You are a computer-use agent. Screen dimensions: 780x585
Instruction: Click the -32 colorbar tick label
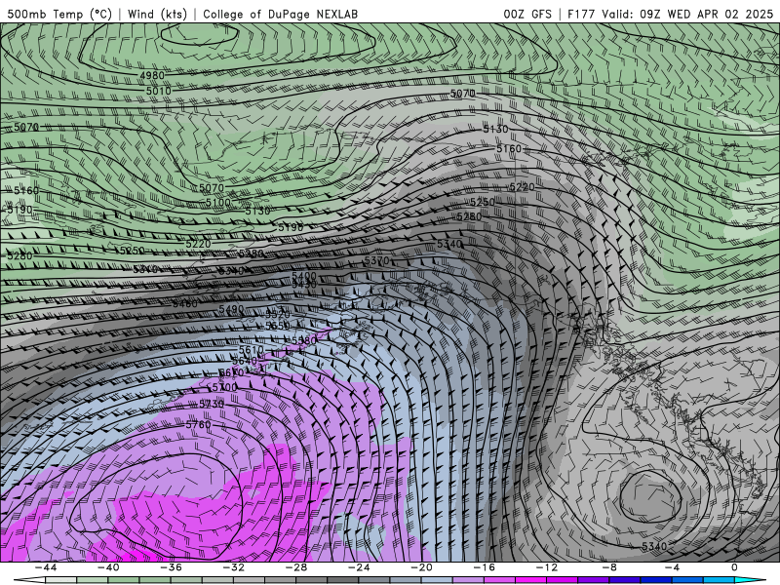click(234, 567)
